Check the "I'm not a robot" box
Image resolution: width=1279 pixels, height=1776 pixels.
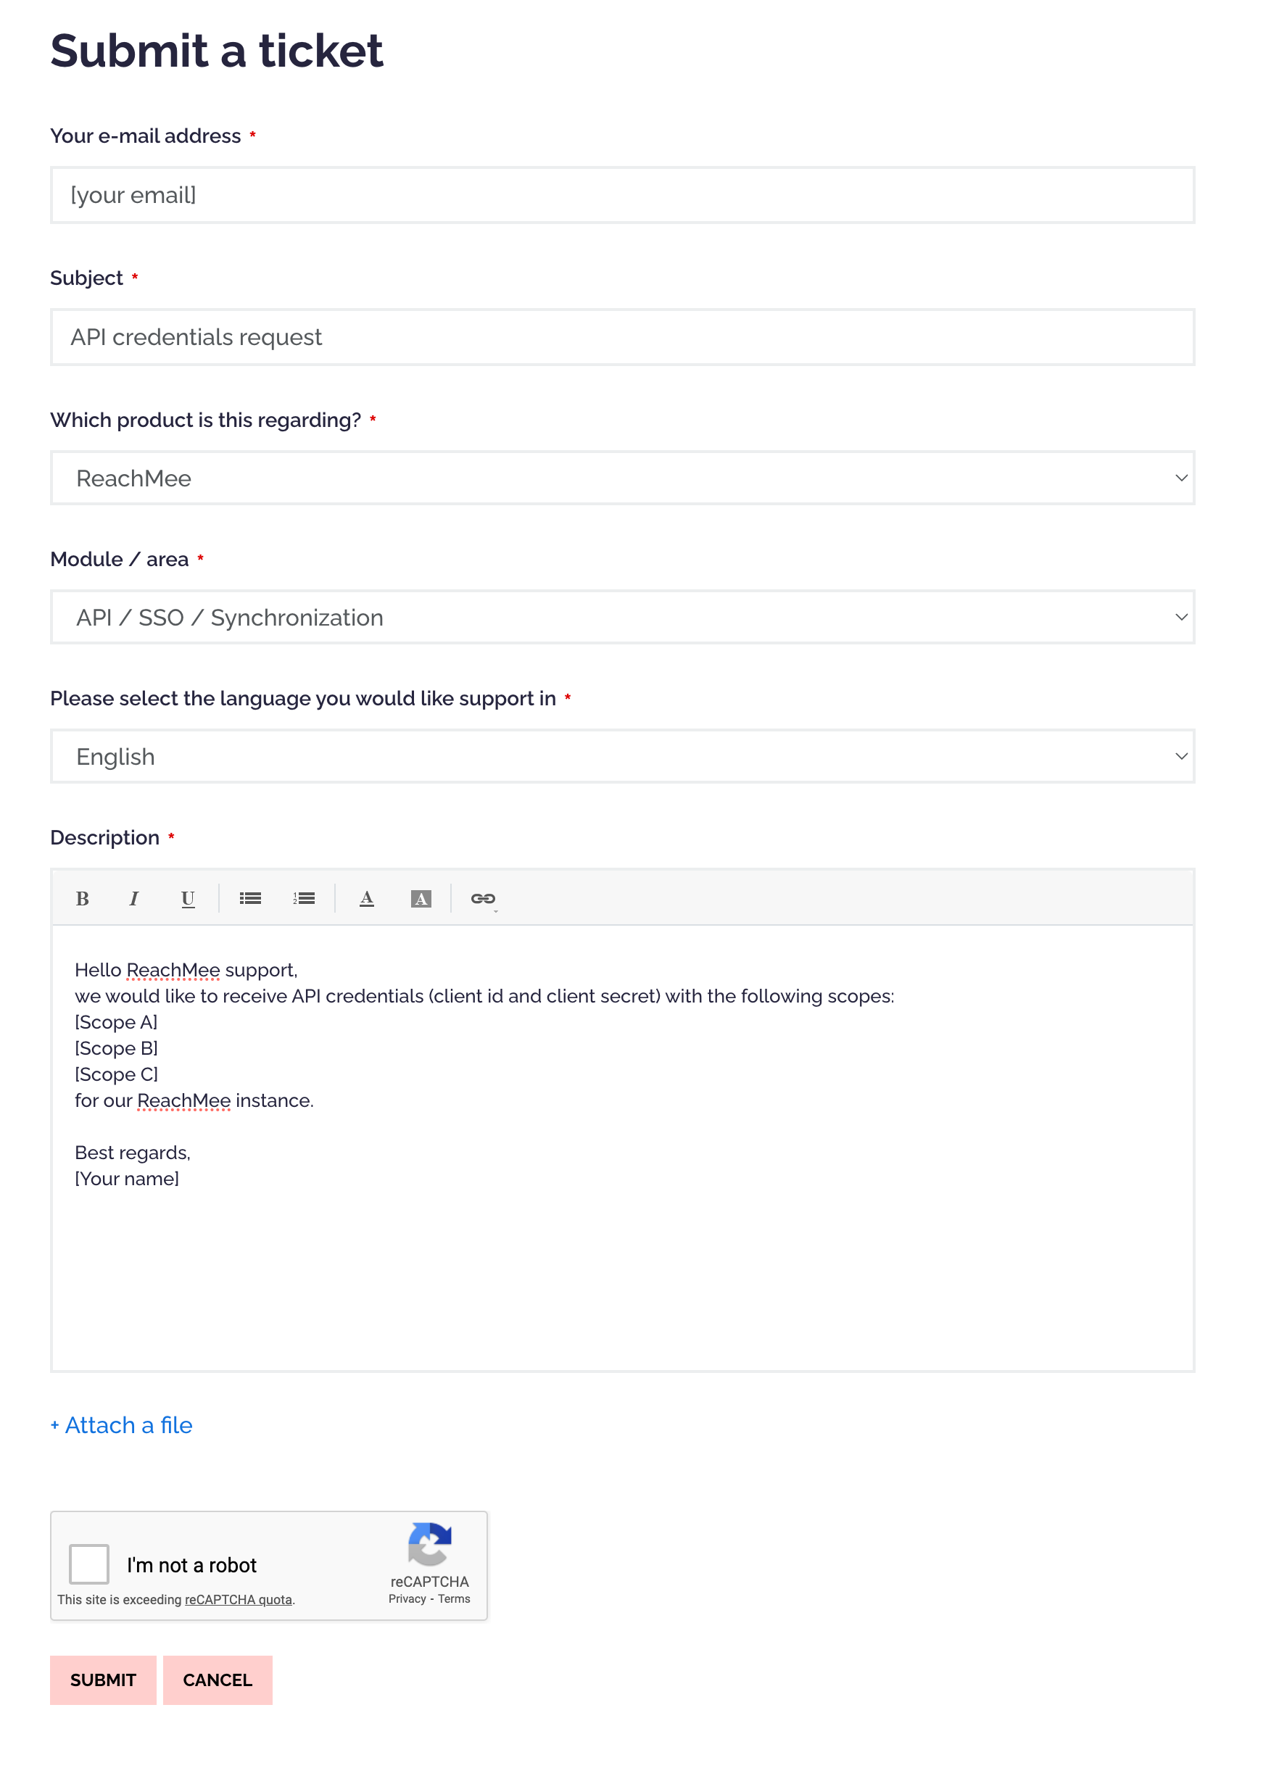tap(89, 1564)
